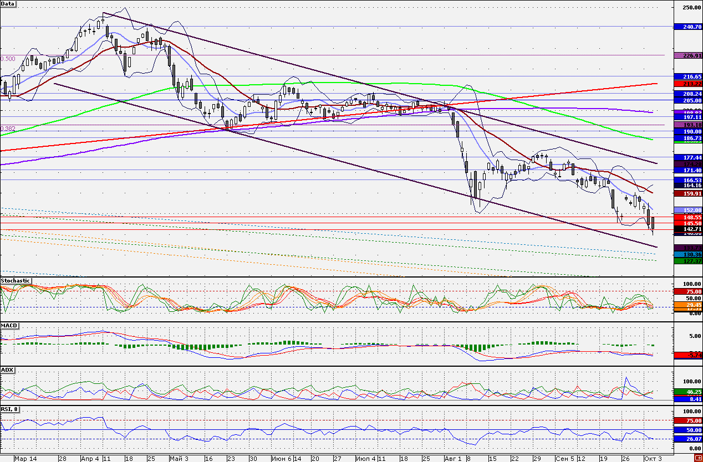Click the green 46.25 ADX value tag
The image size is (703, 462).
[687, 392]
